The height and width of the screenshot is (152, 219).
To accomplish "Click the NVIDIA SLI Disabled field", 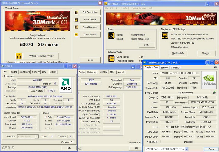I will (188, 142).
